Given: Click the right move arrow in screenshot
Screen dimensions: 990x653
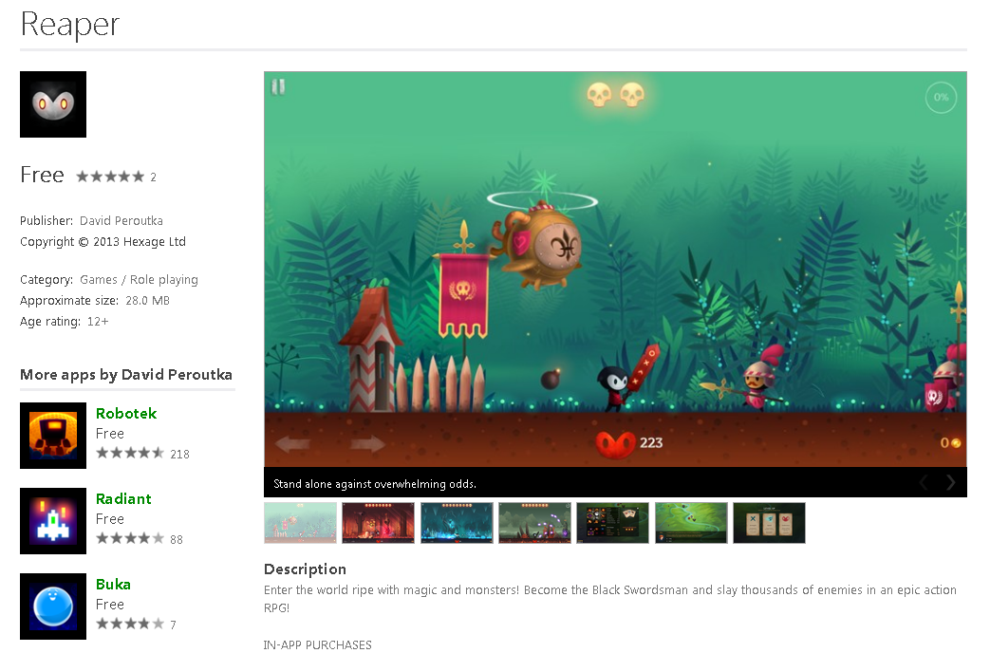Looking at the screenshot, I should (x=368, y=444).
